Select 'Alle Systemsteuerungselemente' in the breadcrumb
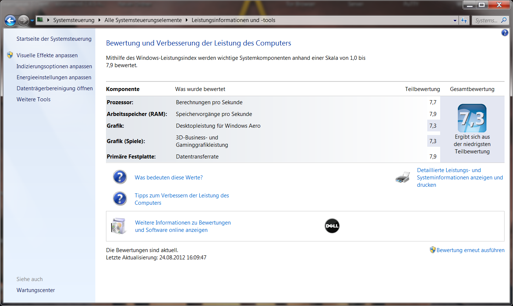 coord(143,20)
